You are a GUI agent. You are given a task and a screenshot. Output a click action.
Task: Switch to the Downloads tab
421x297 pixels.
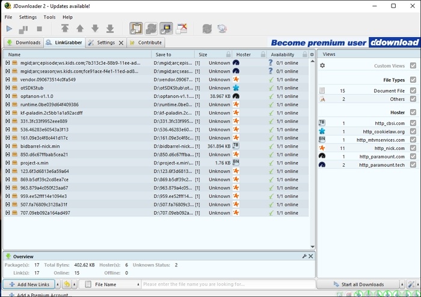tap(23, 43)
